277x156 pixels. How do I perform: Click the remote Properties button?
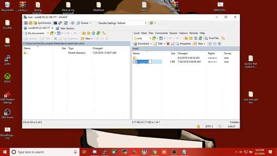pos(184,44)
